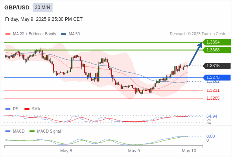Click the red 1.3231 support label

pos(213,90)
